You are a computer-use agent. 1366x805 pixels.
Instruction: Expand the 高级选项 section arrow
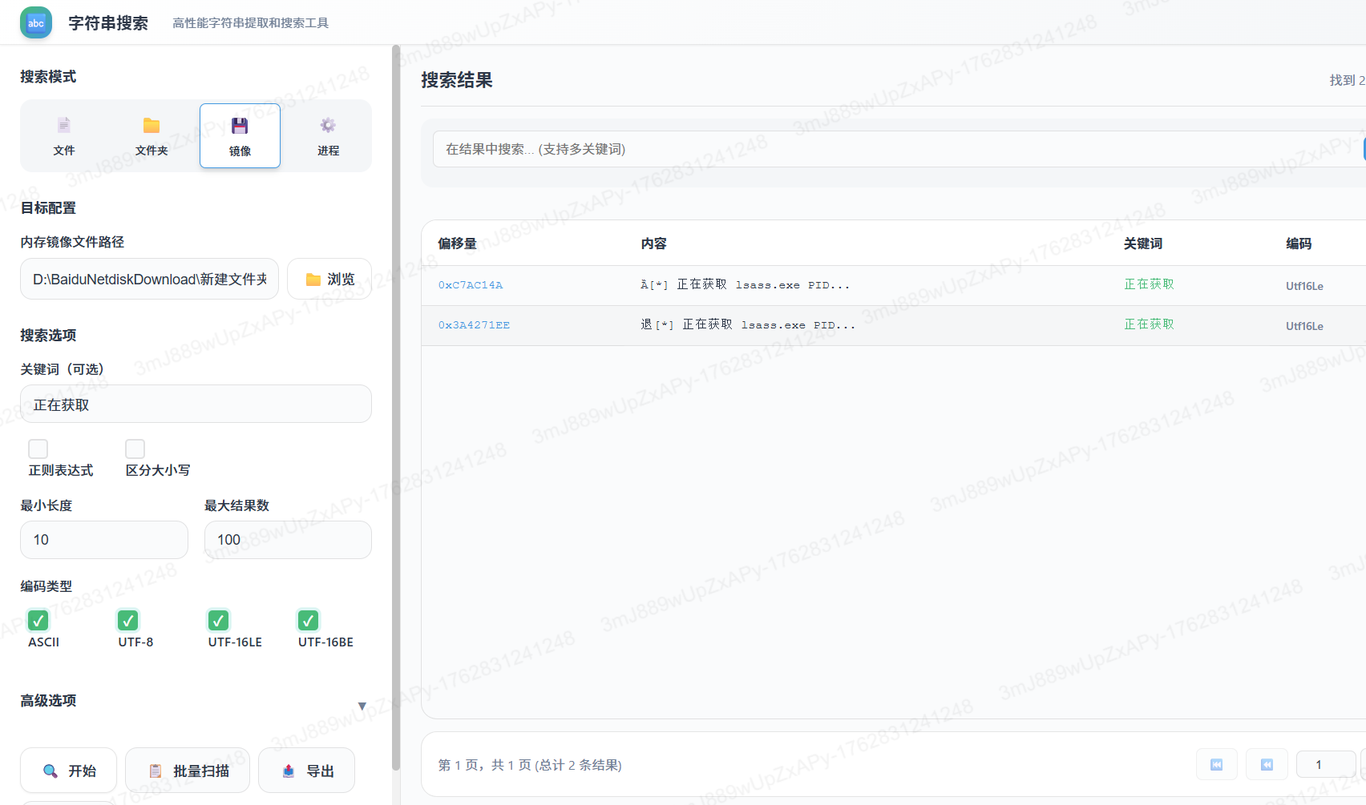362,706
